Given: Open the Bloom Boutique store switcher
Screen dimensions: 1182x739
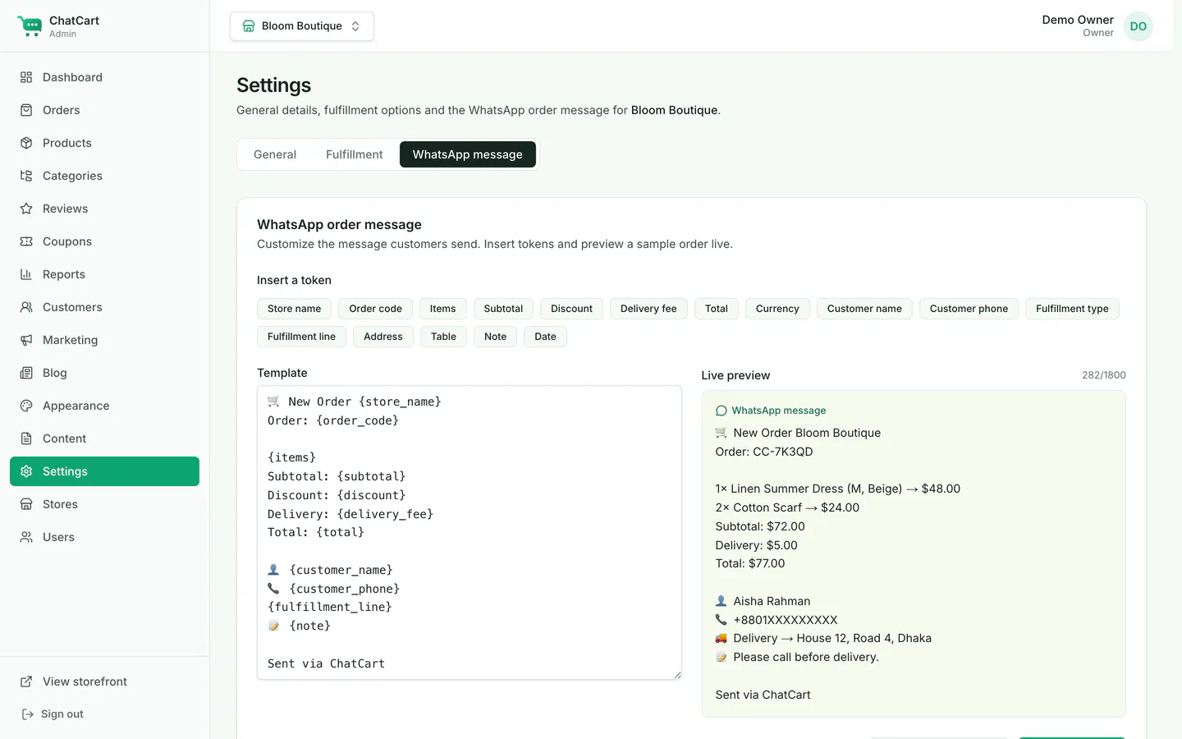Looking at the screenshot, I should 302,26.
